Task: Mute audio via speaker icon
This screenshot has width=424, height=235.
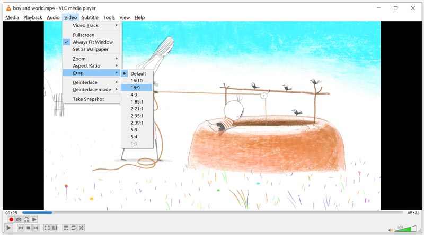Action: click(x=391, y=230)
